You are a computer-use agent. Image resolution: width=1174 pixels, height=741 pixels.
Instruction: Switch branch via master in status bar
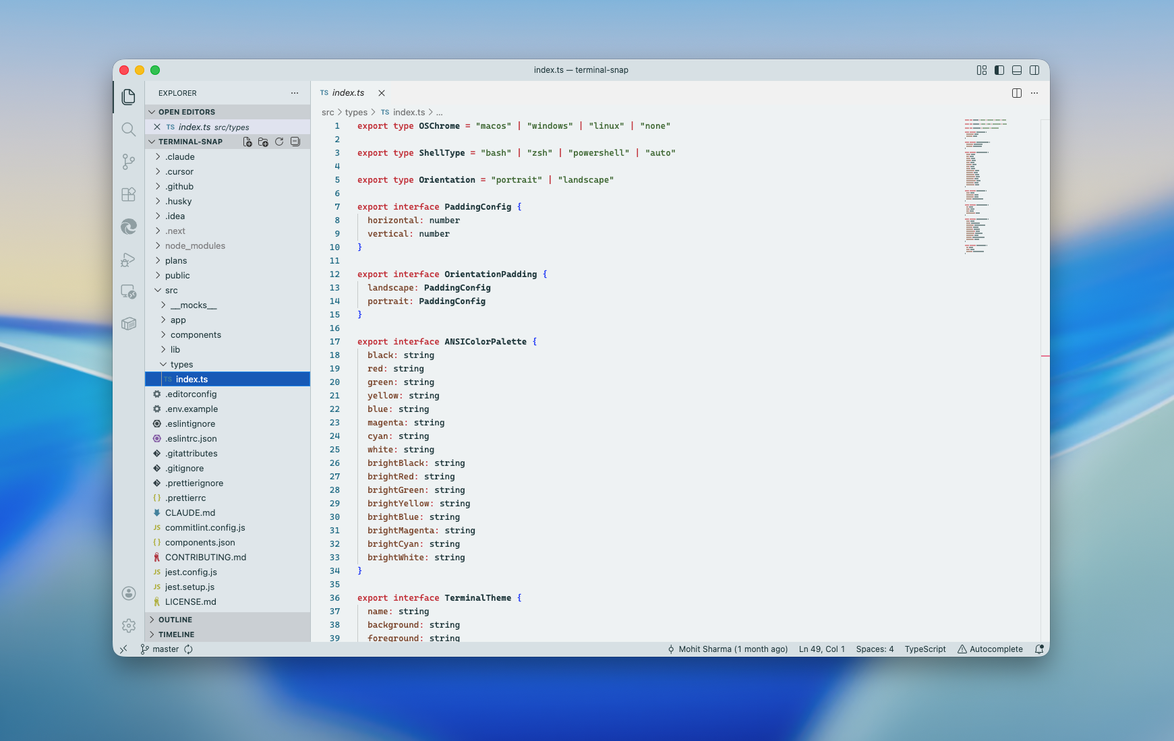click(x=160, y=649)
